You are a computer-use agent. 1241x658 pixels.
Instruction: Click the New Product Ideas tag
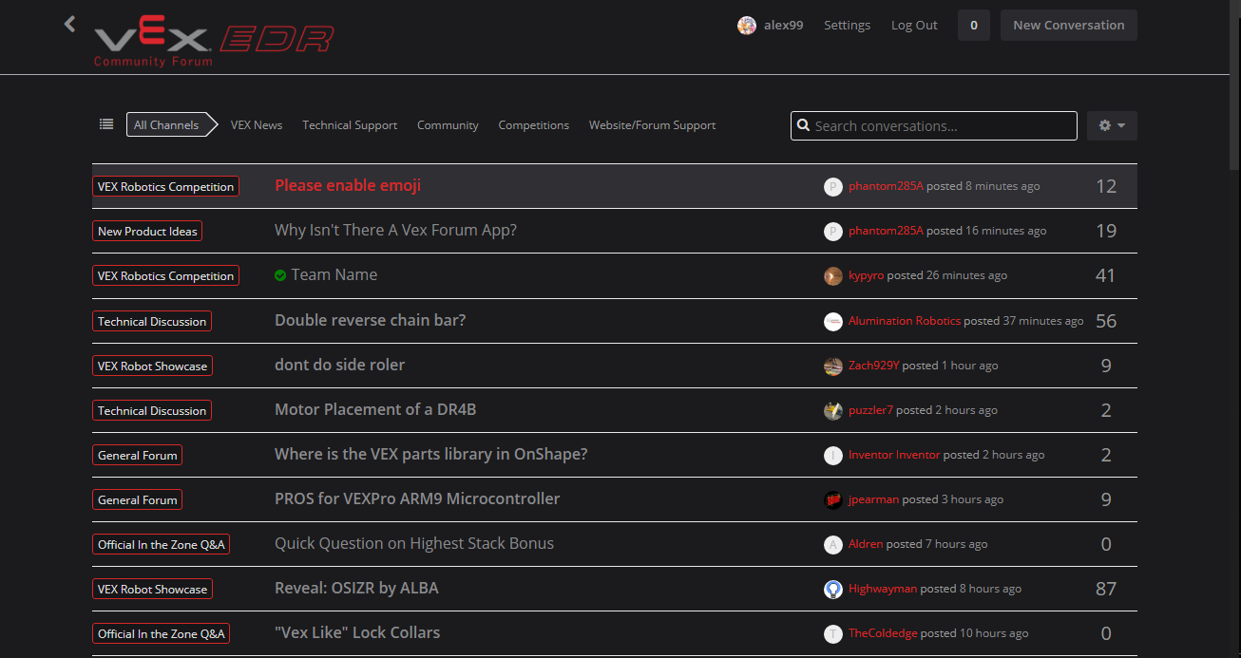tap(147, 232)
